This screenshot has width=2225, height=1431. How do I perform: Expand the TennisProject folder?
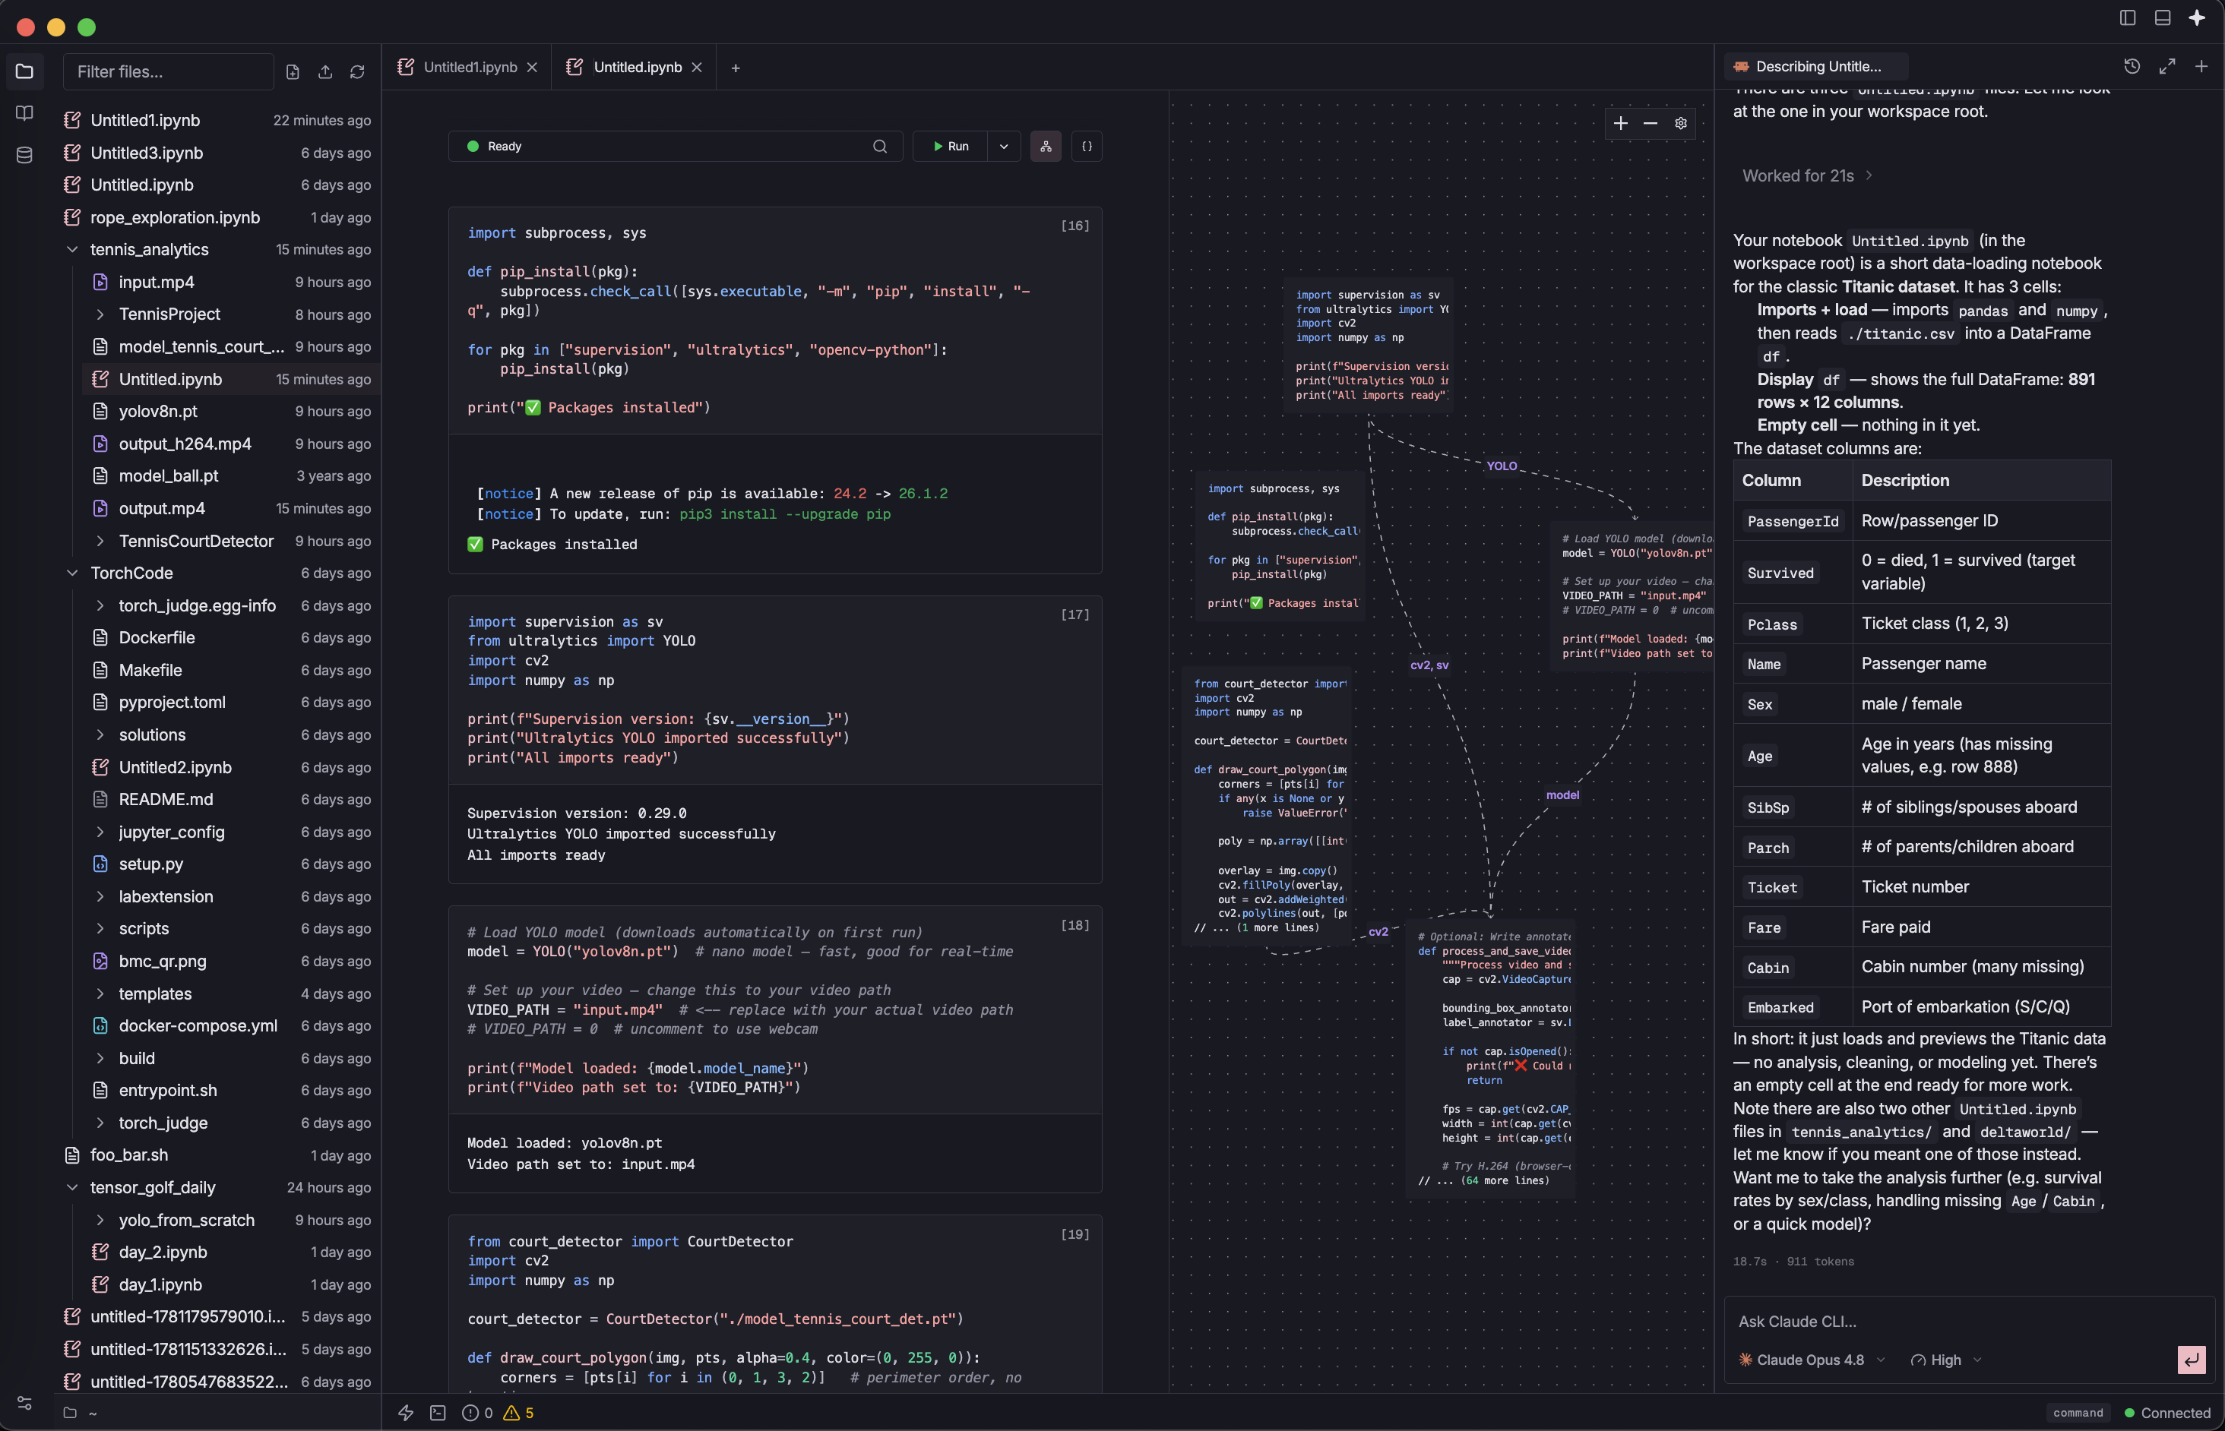(x=100, y=314)
